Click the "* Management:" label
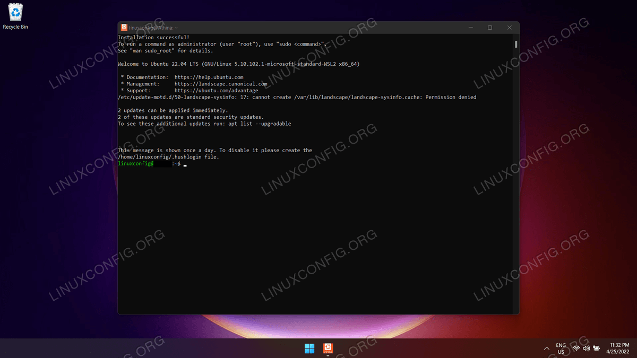The height and width of the screenshot is (358, 637). [140, 84]
